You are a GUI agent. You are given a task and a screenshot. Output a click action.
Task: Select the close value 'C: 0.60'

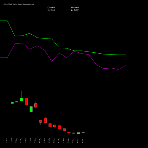click(x=51, y=8)
